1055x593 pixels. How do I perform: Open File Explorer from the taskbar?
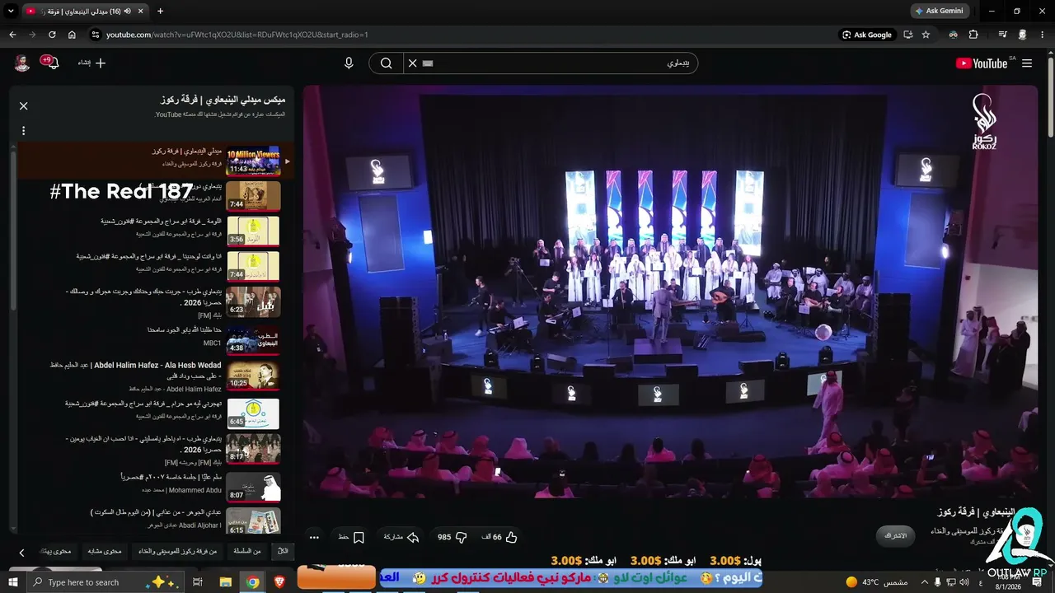[225, 582]
